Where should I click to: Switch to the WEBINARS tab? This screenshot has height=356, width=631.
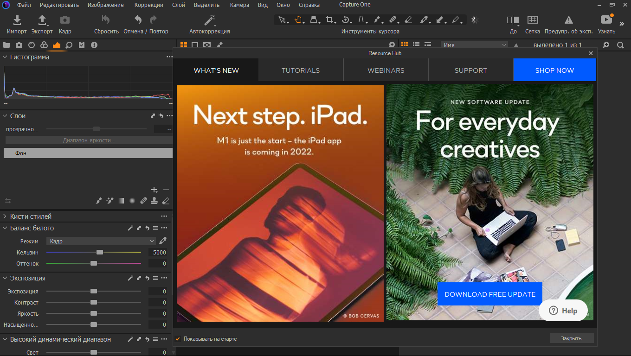click(x=386, y=70)
